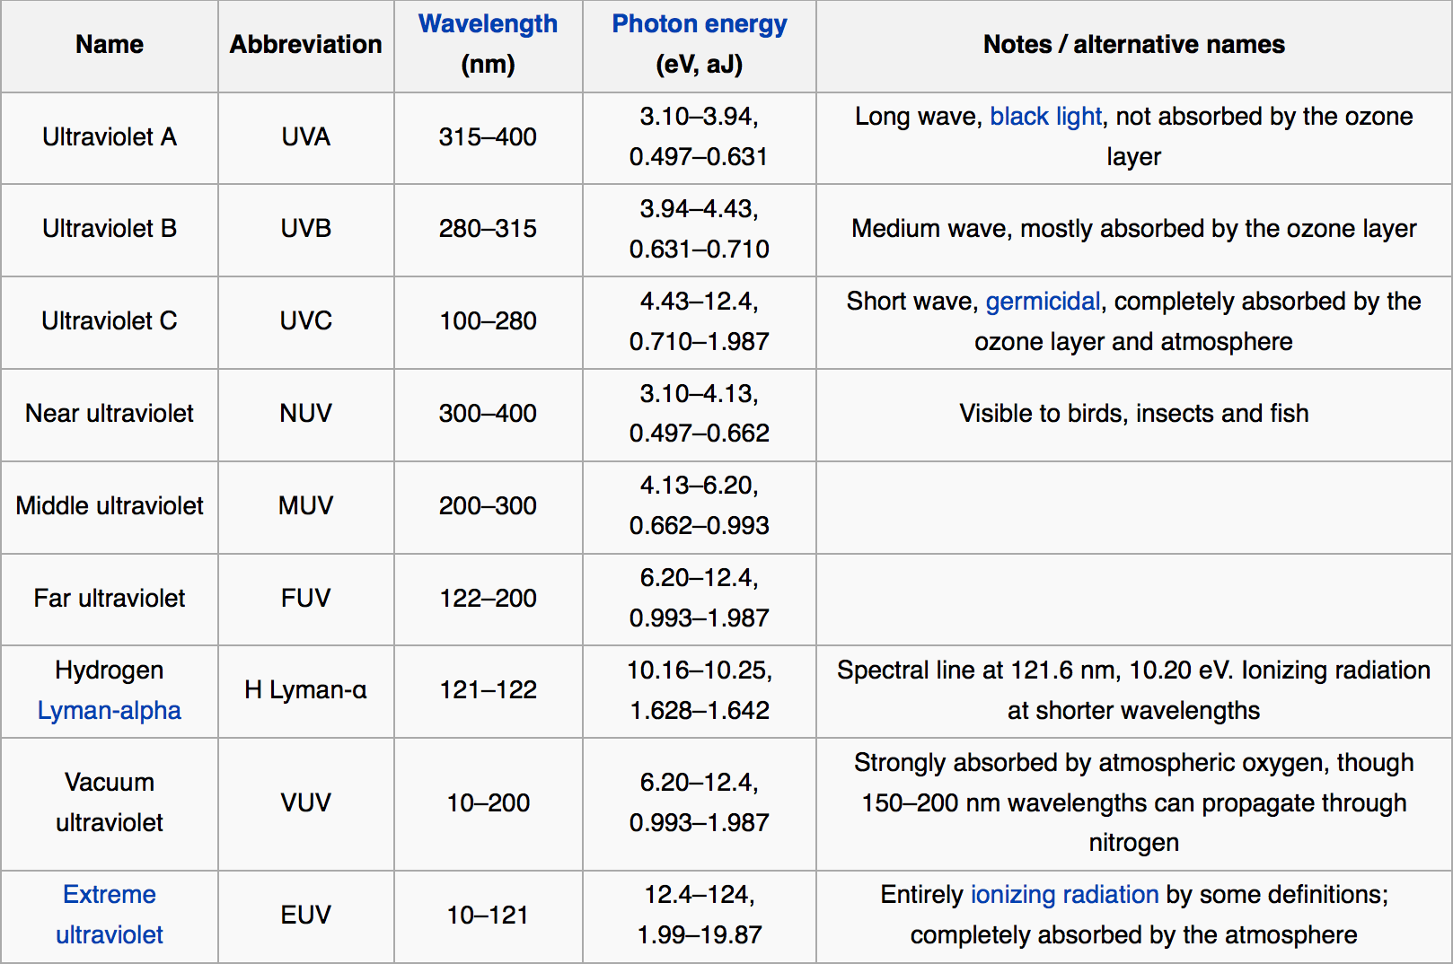Click the Notes / alternative names header

[1134, 46]
